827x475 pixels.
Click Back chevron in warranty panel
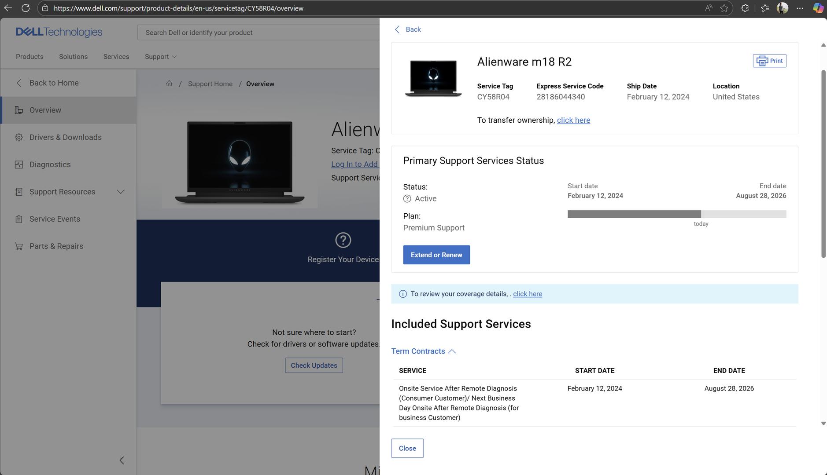(397, 29)
